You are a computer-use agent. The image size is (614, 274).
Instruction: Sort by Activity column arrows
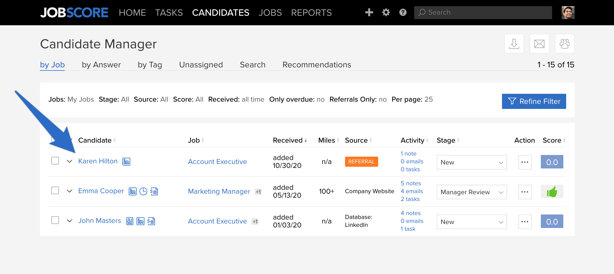(x=427, y=140)
